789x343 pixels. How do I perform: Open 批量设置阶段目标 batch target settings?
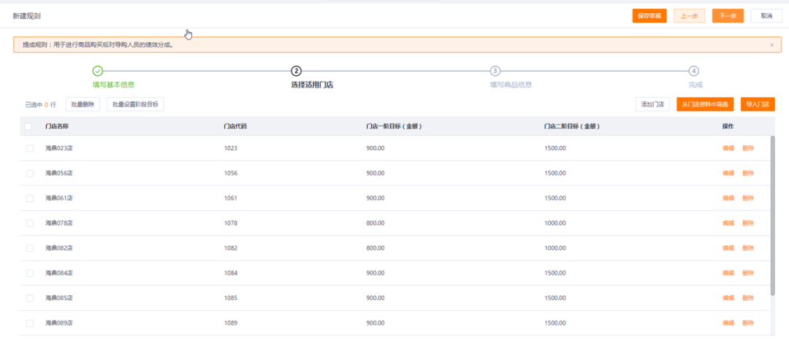pos(135,104)
